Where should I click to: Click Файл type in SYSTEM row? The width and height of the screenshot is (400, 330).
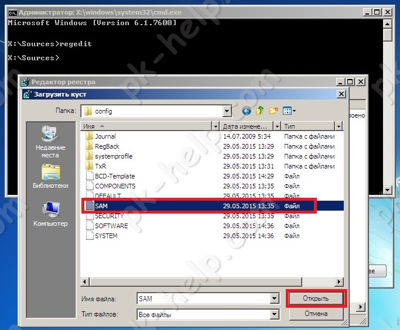[292, 236]
